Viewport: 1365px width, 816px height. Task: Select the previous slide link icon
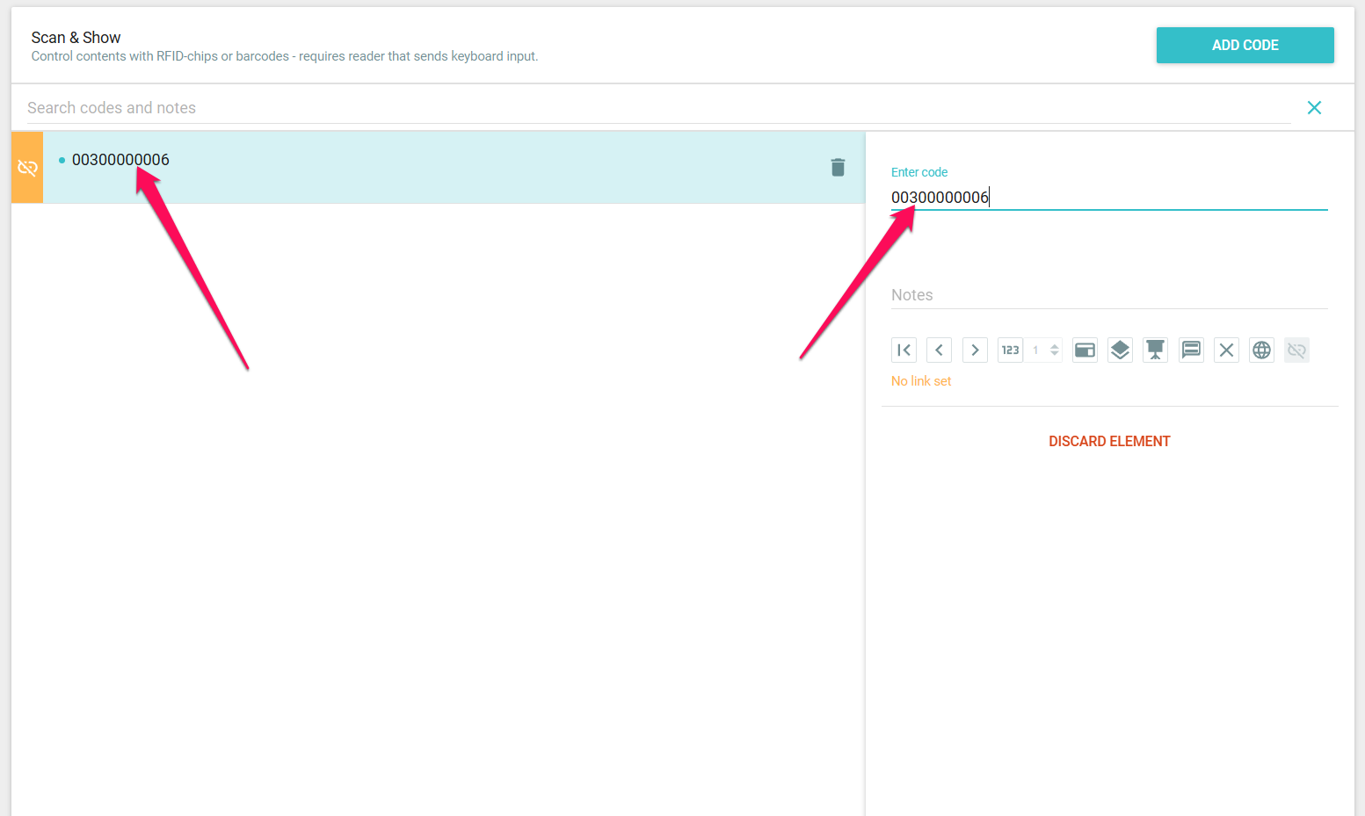pos(939,350)
